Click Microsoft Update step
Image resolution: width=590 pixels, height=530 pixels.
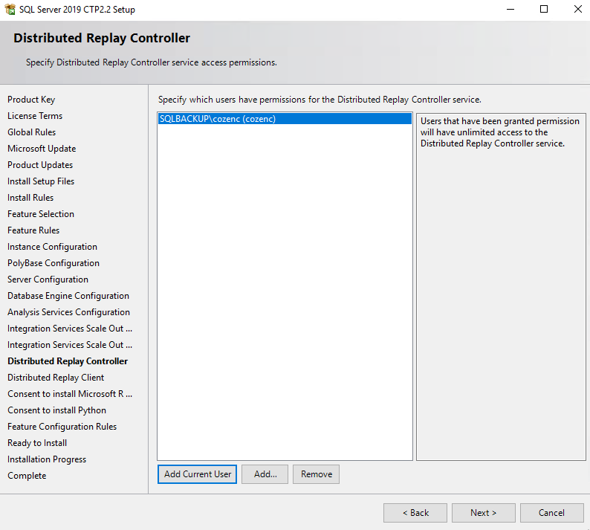42,149
